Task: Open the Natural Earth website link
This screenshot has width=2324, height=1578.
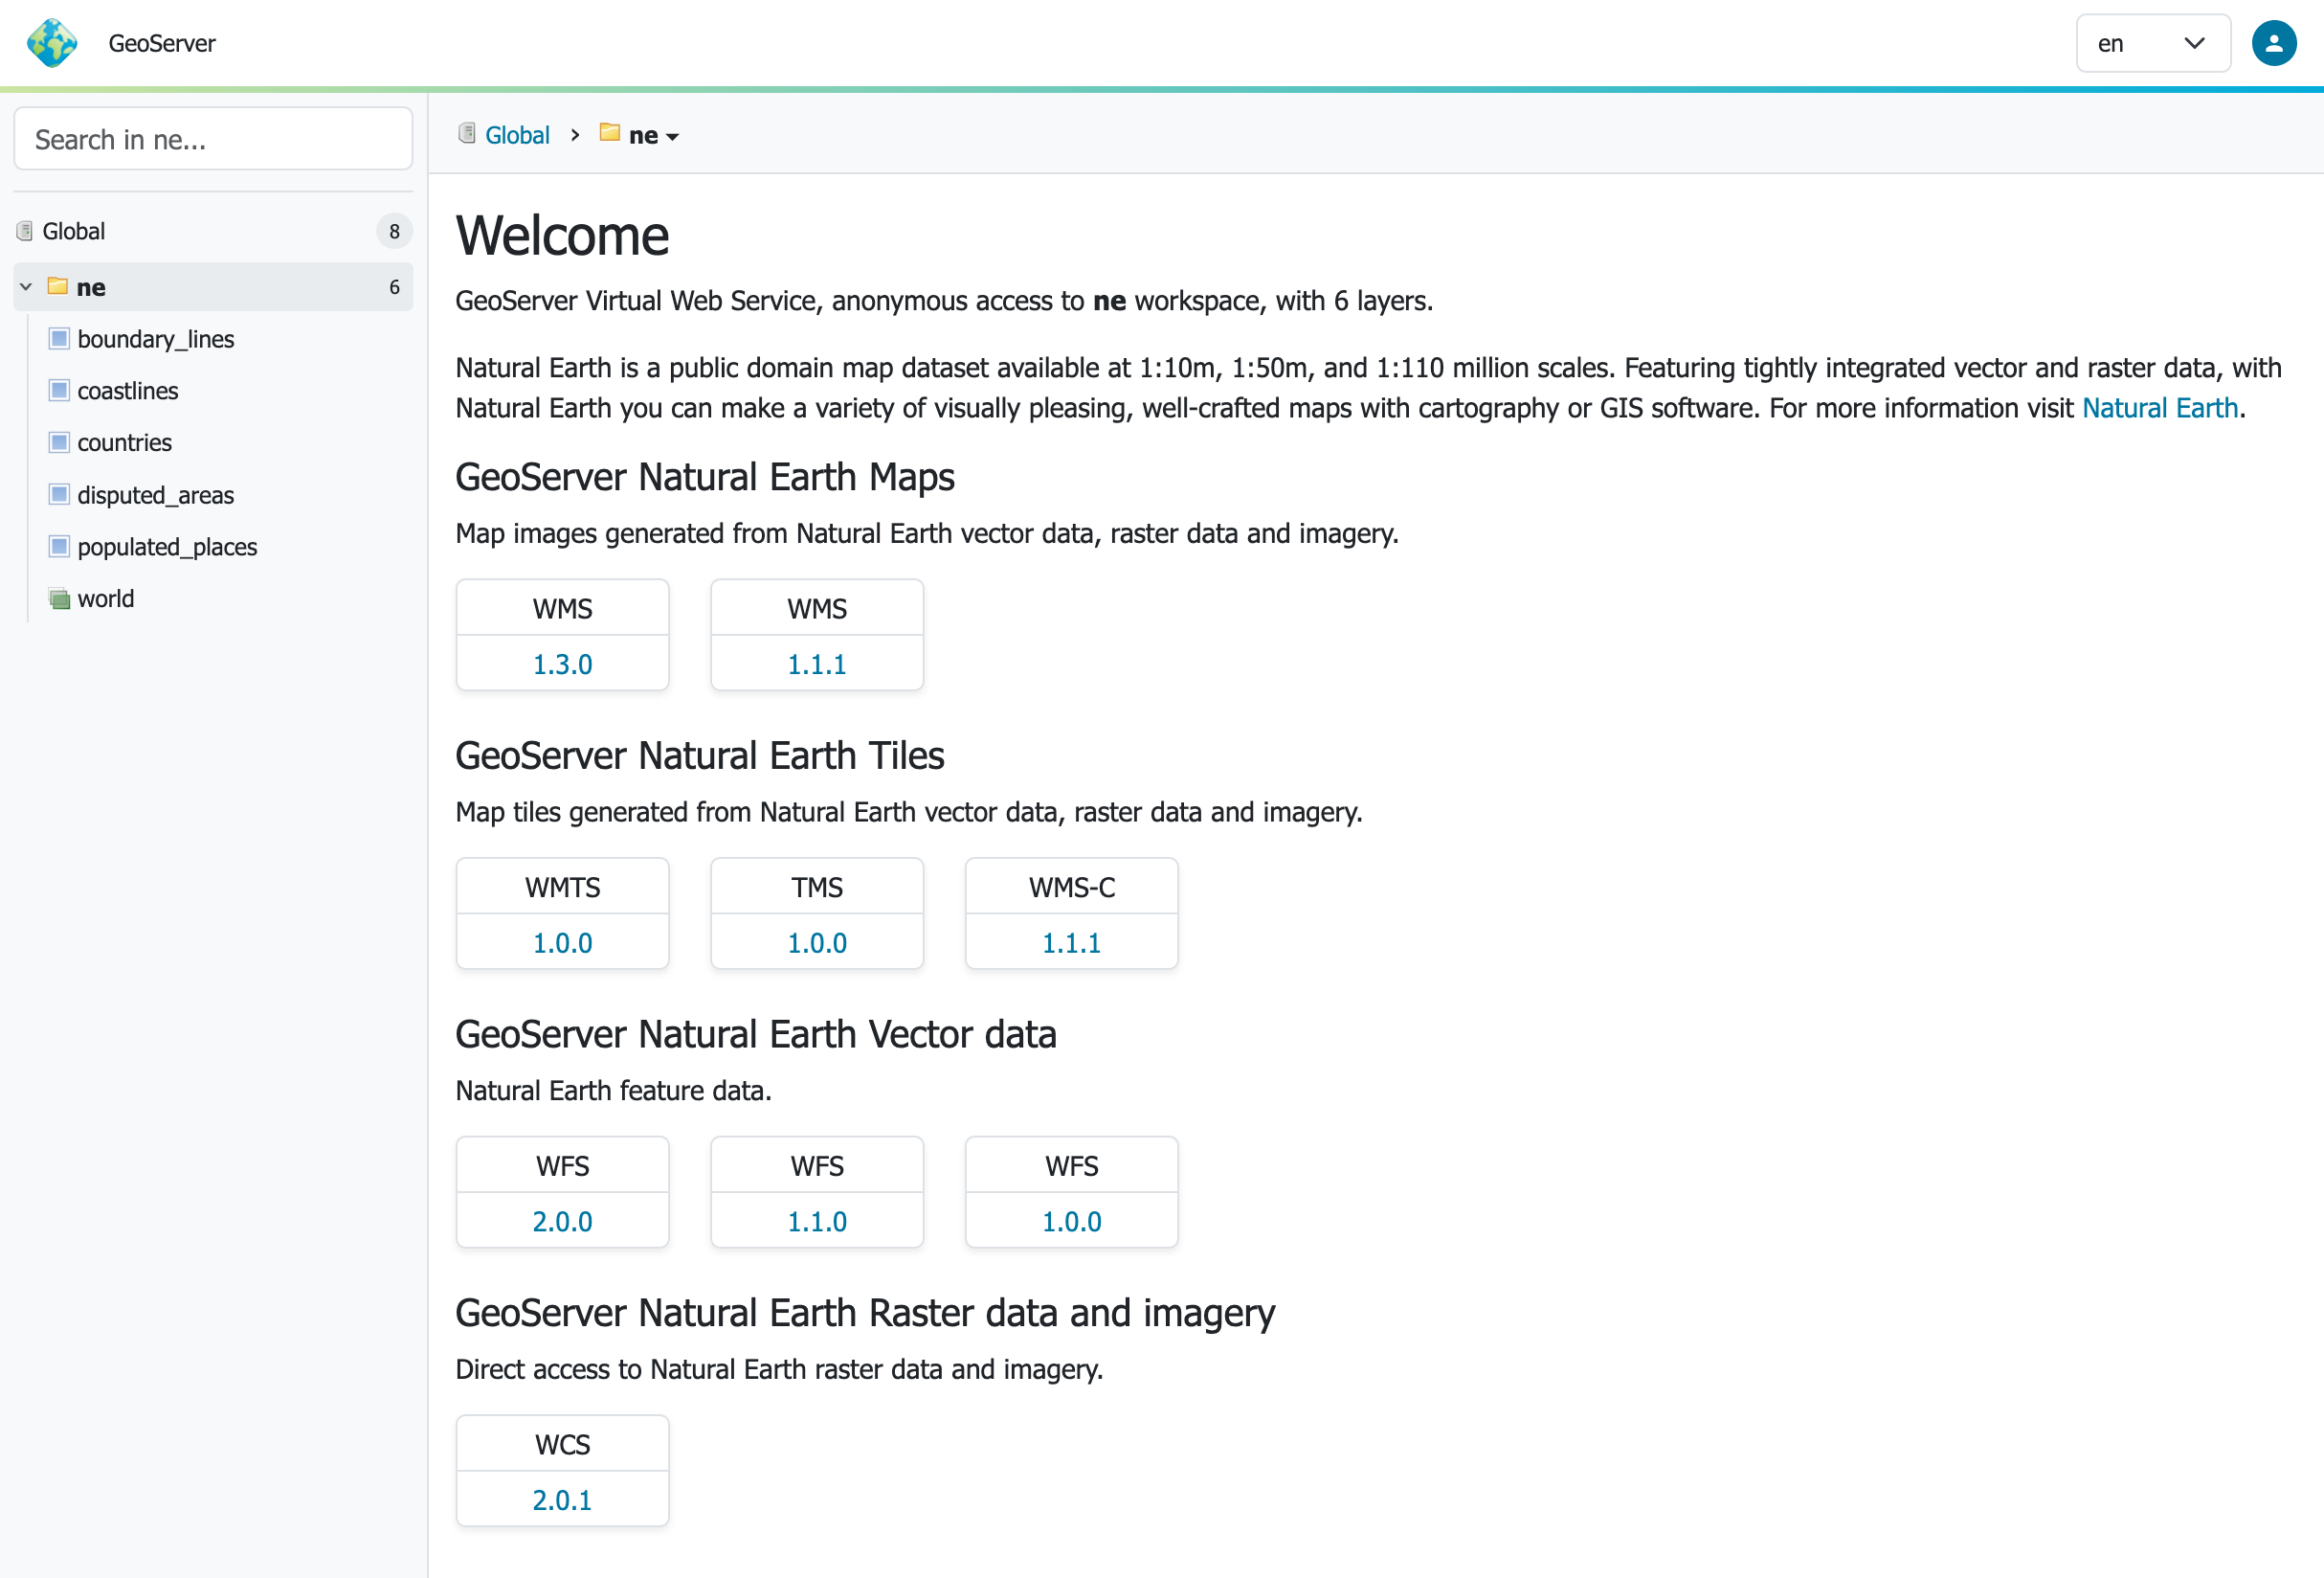Action: coord(2159,408)
